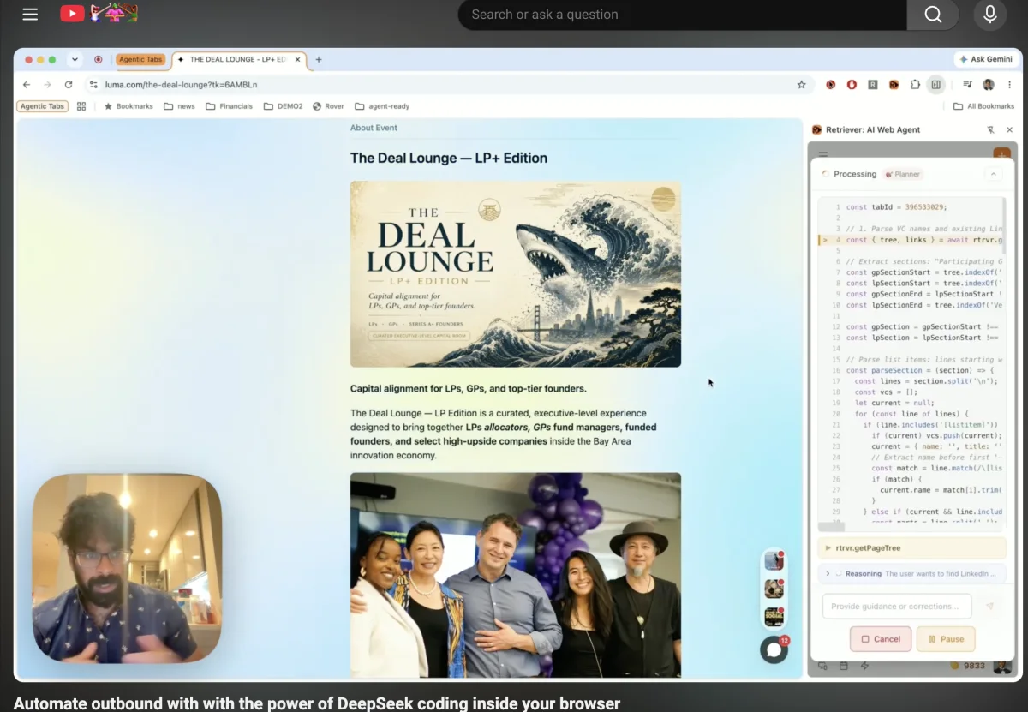Open the tab search dropdown arrow
This screenshot has width=1028, height=712.
point(75,59)
